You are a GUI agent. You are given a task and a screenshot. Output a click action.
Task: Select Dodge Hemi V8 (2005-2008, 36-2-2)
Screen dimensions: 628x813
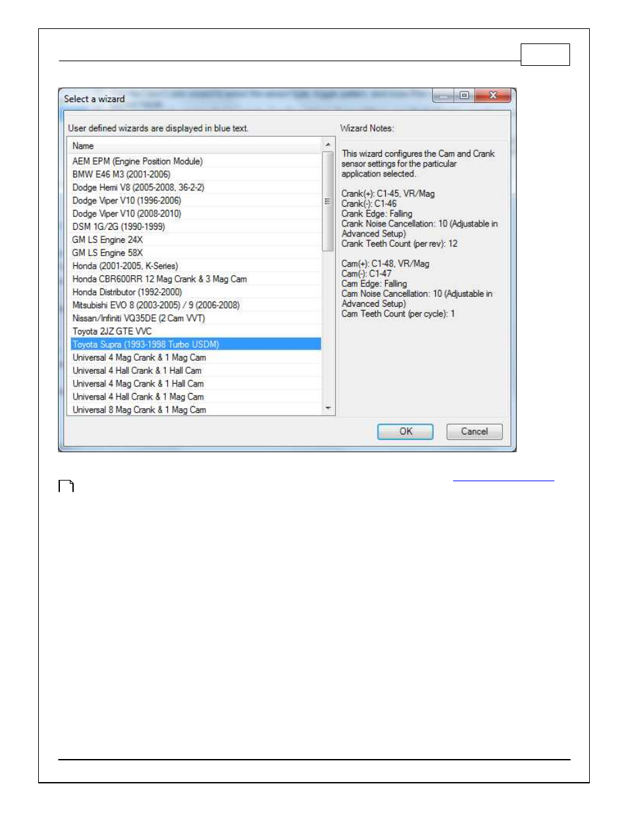195,188
